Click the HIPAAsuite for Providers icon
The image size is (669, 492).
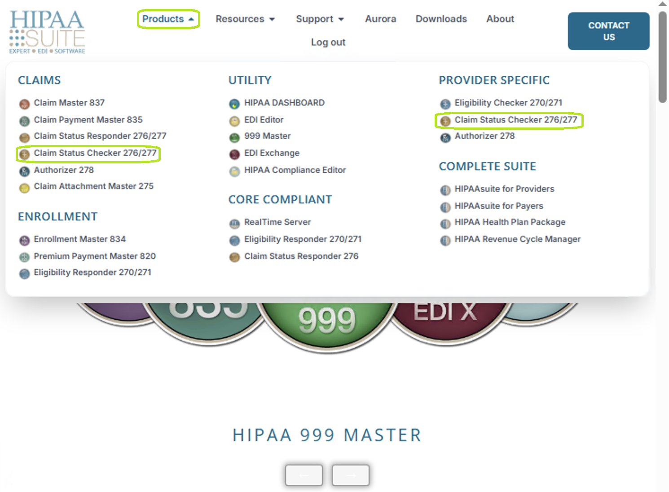pyautogui.click(x=445, y=190)
